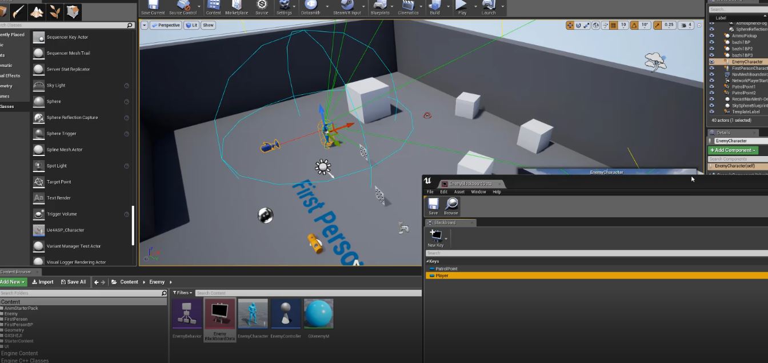
Task: Open the Perspective viewport dropdown
Action: coord(166,25)
